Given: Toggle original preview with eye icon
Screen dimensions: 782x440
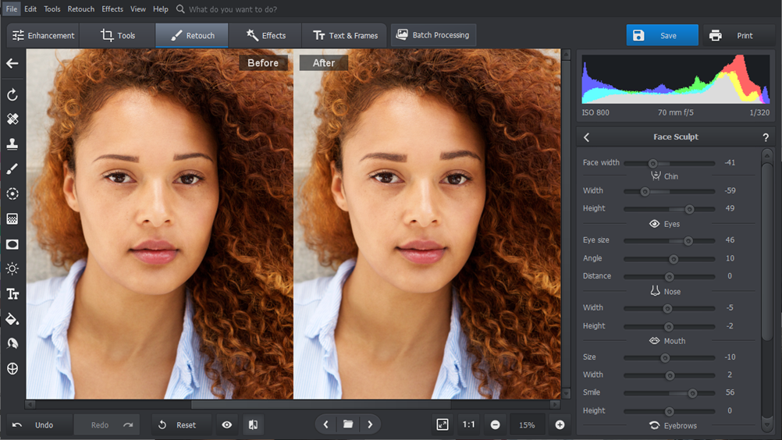Looking at the screenshot, I should [227, 424].
